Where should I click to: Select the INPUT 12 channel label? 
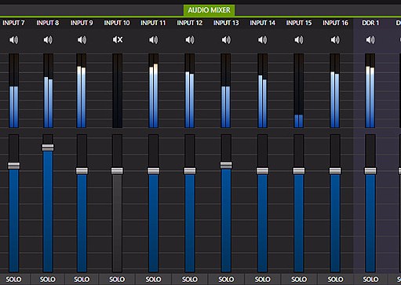[190, 23]
